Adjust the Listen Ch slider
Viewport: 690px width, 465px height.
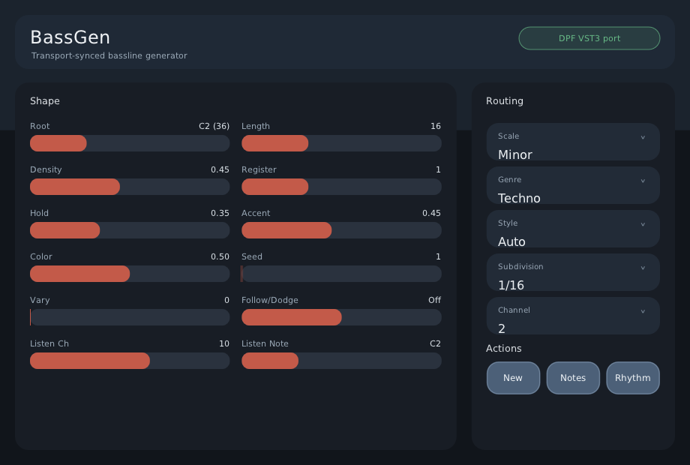point(130,361)
